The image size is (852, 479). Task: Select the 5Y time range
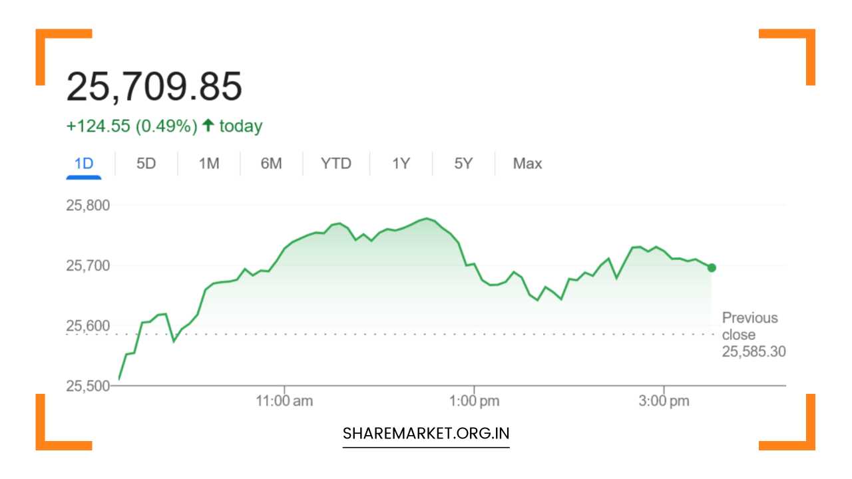pyautogui.click(x=463, y=164)
